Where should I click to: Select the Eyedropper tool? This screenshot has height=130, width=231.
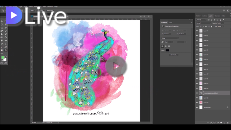[x=6, y=28]
